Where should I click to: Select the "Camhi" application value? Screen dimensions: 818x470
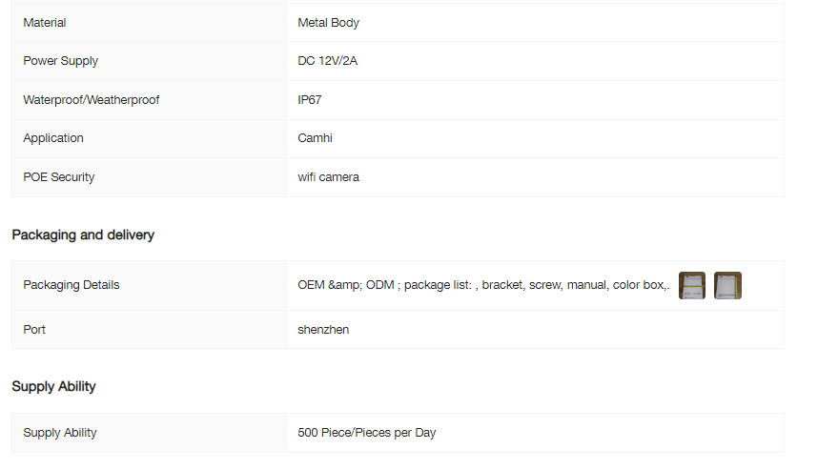(x=315, y=138)
